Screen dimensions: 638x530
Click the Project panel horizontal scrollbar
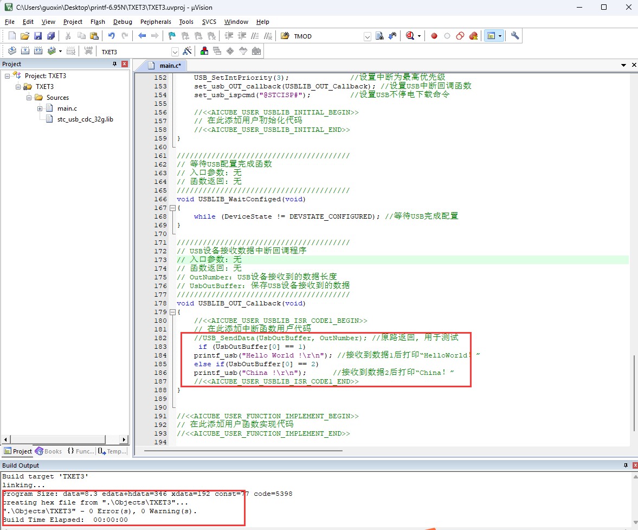(64, 439)
